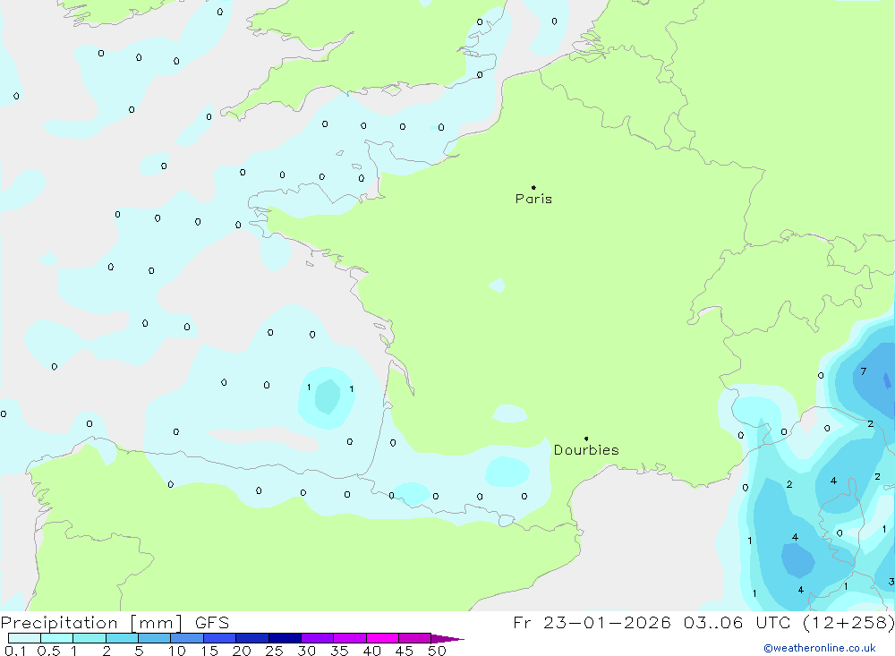Screen dimensions: 895x656
Task: Click the 0.1 mm legend color swatch
Action: point(24,638)
